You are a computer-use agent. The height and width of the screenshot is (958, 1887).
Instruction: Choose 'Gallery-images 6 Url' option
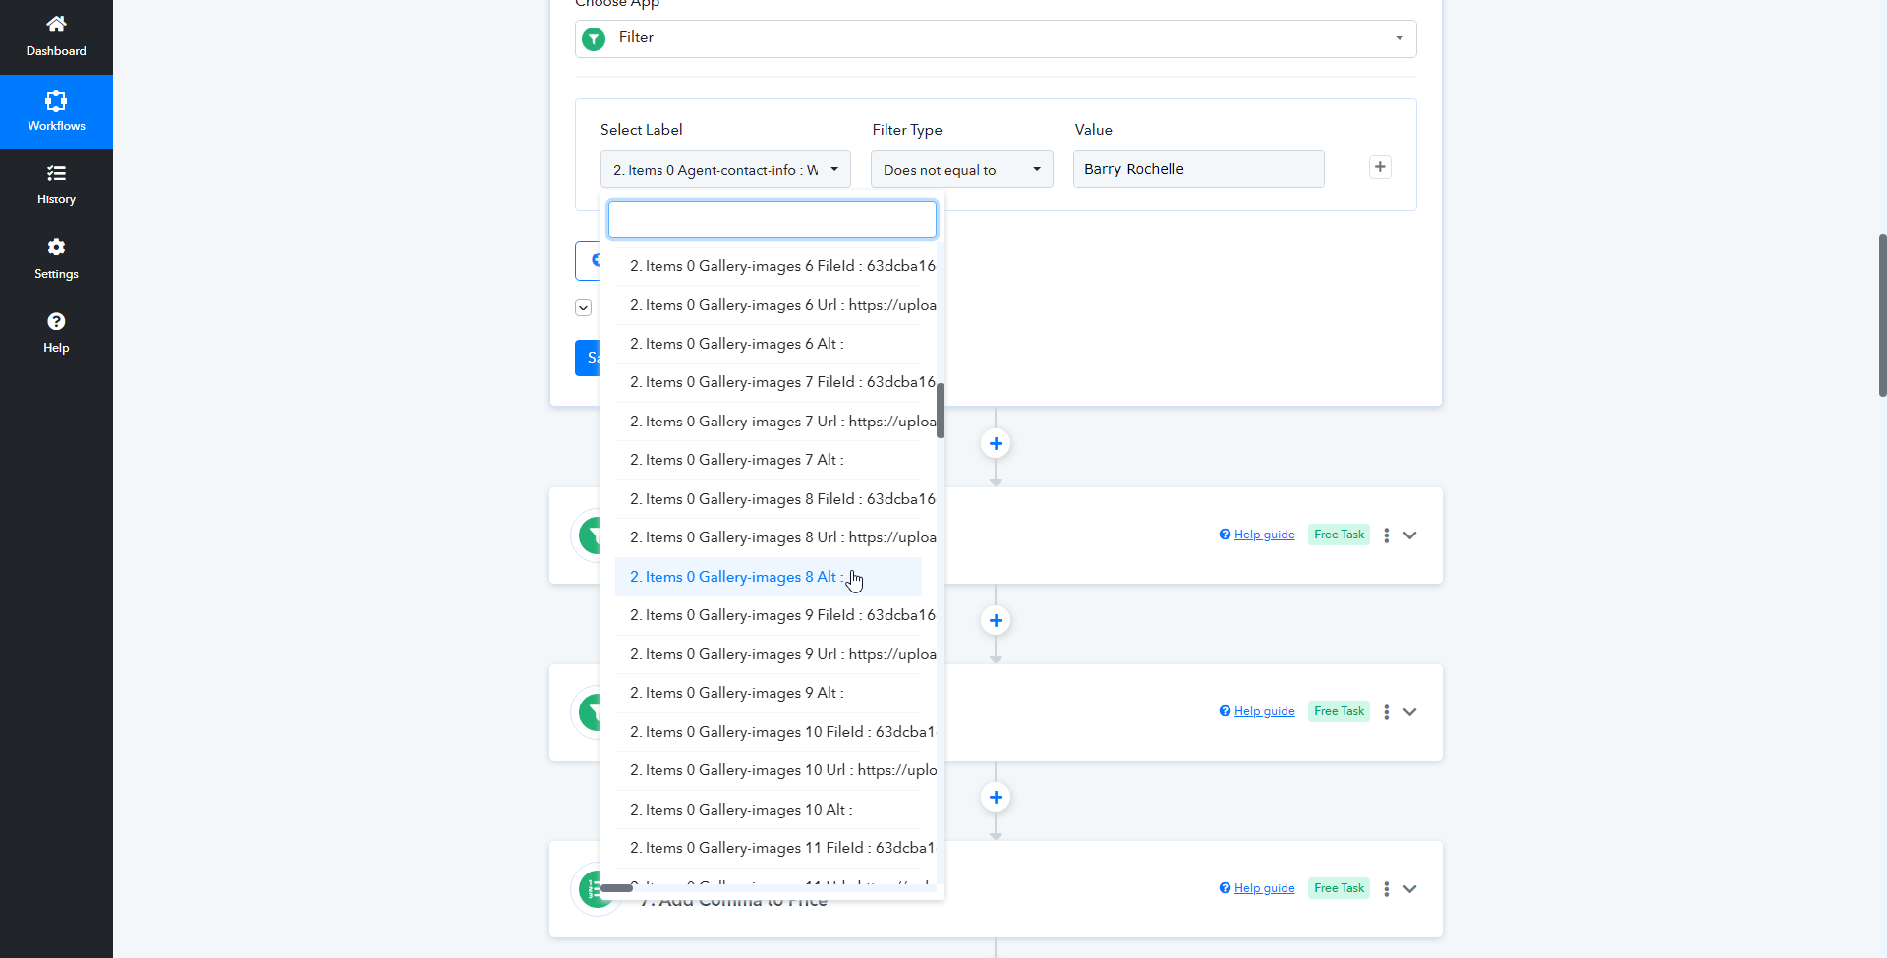coord(769,305)
